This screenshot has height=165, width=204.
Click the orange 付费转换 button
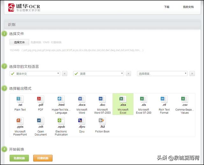coord(43,158)
